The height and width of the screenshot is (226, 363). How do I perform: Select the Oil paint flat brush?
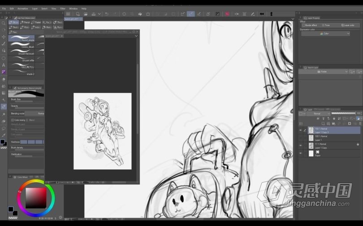22,52
